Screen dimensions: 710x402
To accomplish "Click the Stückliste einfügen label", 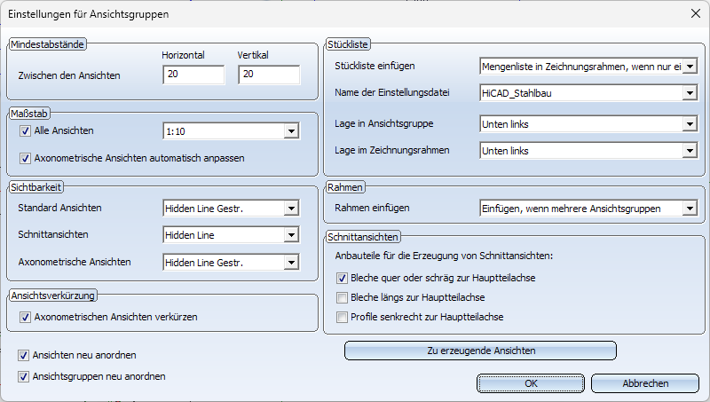I will [x=375, y=66].
